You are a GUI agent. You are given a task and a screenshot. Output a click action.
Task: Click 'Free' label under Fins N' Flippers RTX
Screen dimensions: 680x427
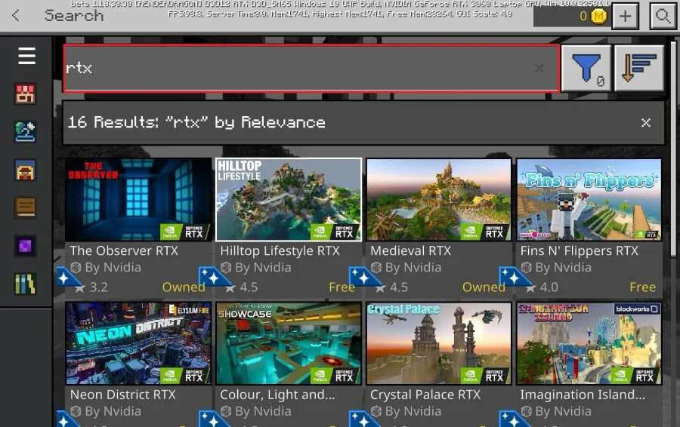tap(642, 287)
